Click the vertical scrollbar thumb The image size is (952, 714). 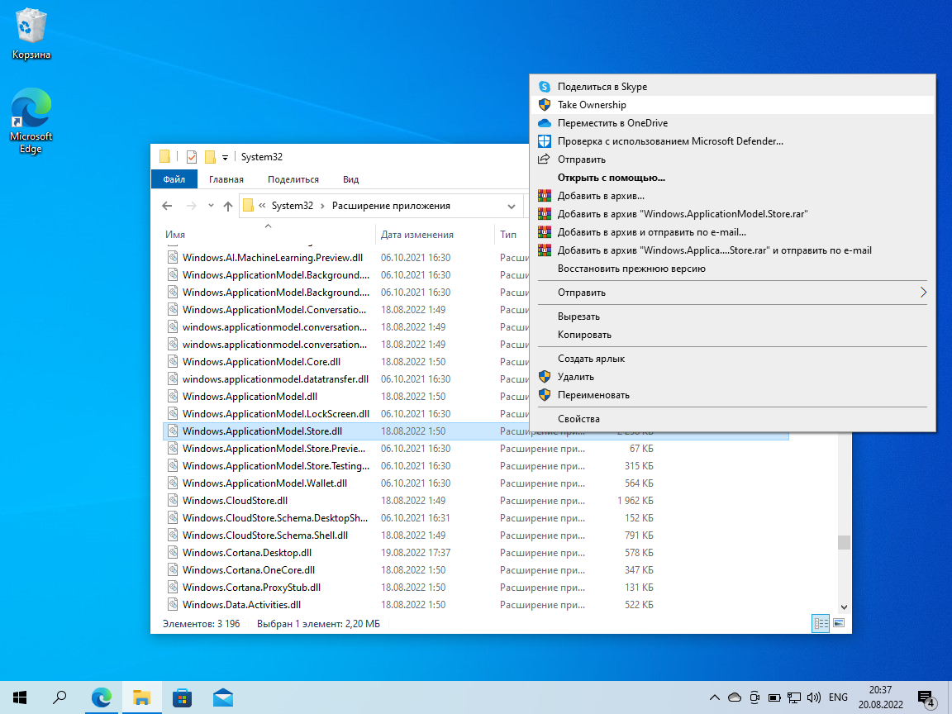[x=844, y=543]
